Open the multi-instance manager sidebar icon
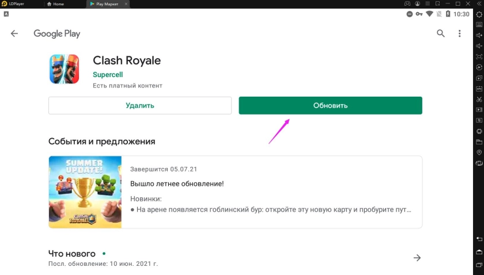The image size is (484, 275). pyautogui.click(x=479, y=78)
